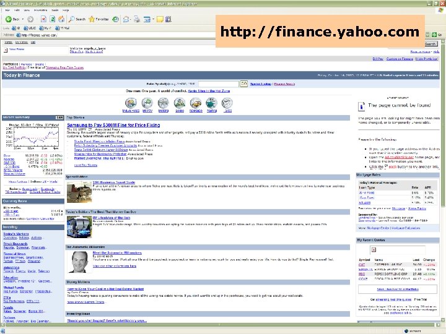This screenshot has height=334, width=446.
Task: Open the View menu
Action: (x=27, y=10)
